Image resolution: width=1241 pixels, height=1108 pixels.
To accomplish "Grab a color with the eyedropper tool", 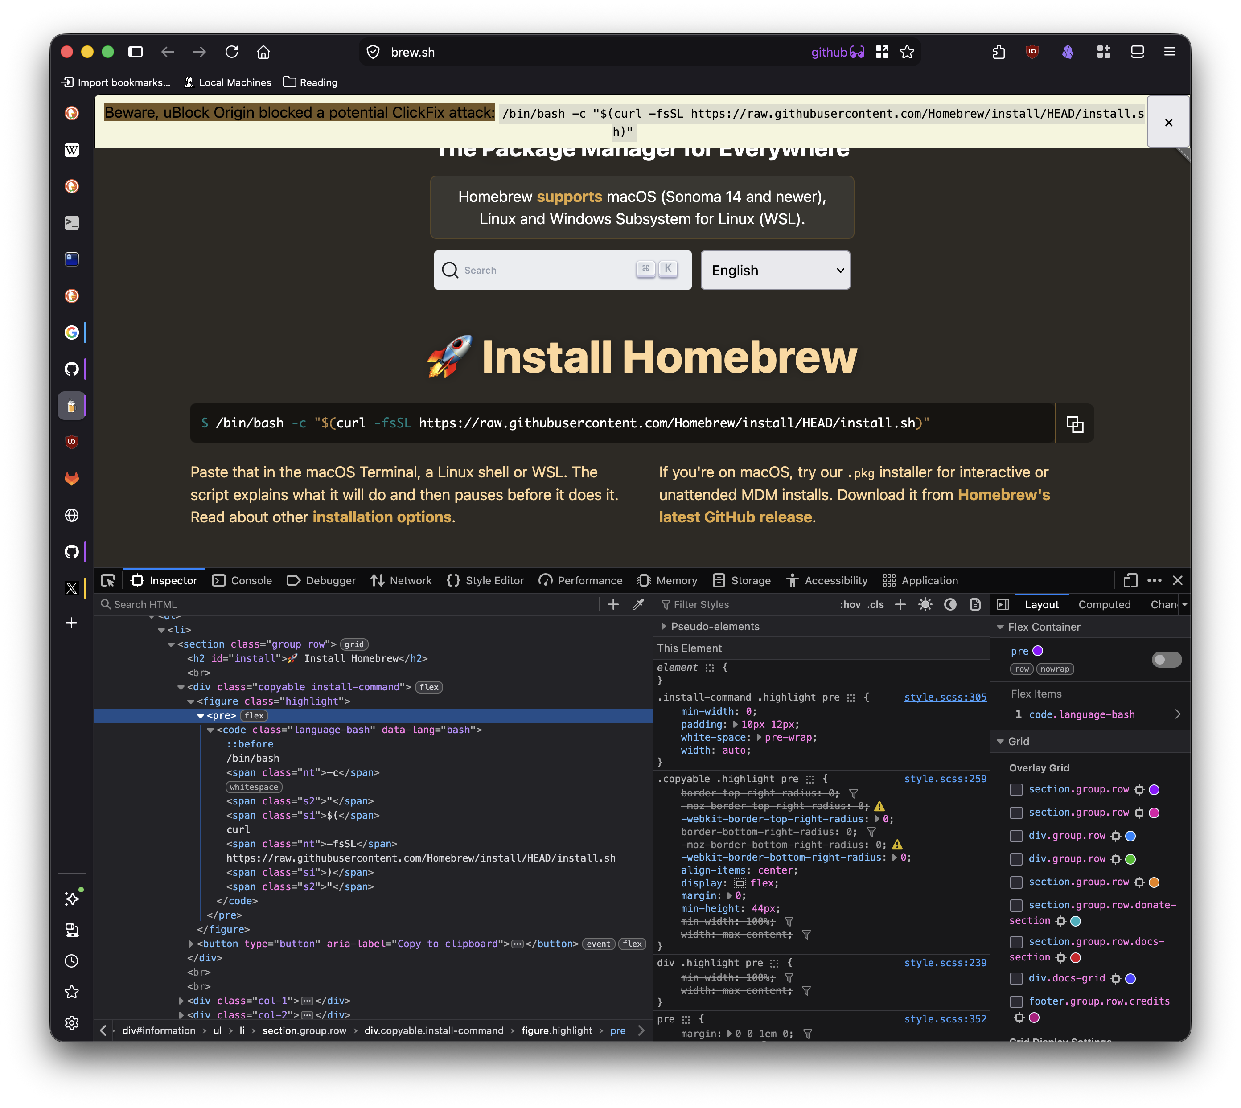I will (638, 604).
